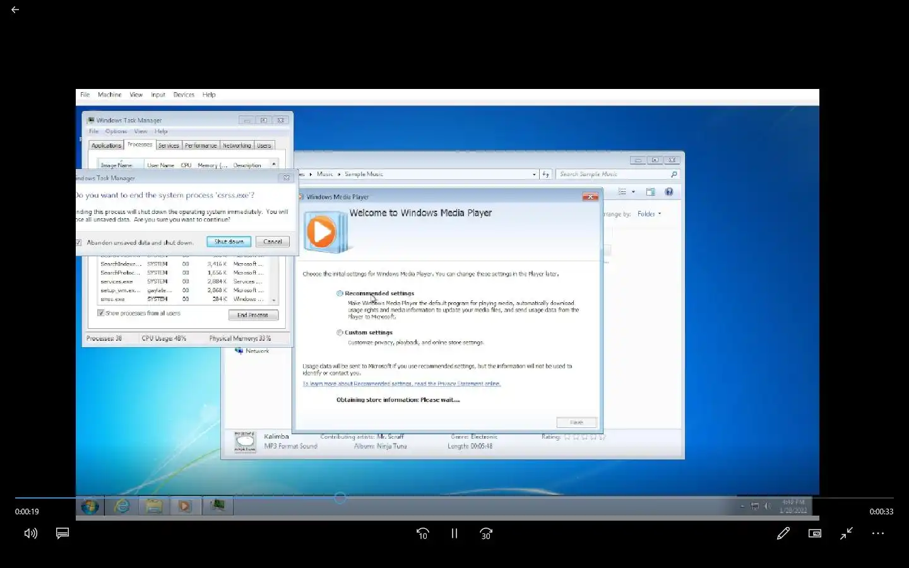This screenshot has height=568, width=909.
Task: Switch to the Services tab
Action: point(169,145)
